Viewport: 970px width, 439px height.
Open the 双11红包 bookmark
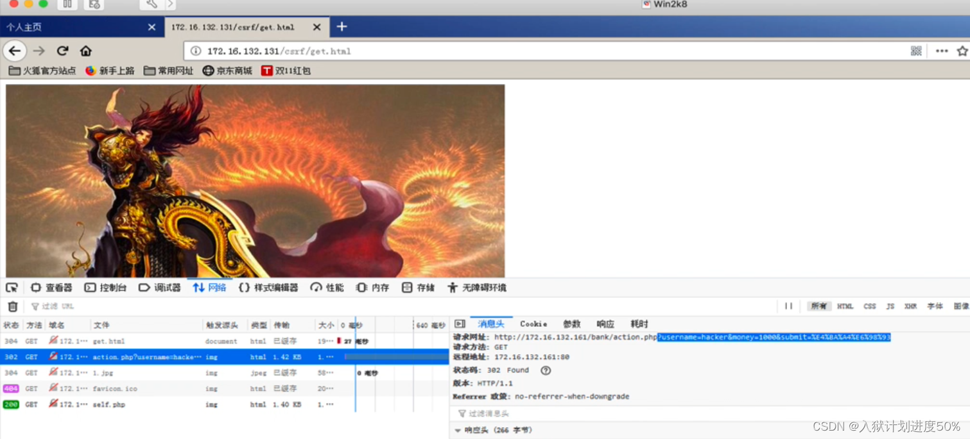click(x=286, y=70)
